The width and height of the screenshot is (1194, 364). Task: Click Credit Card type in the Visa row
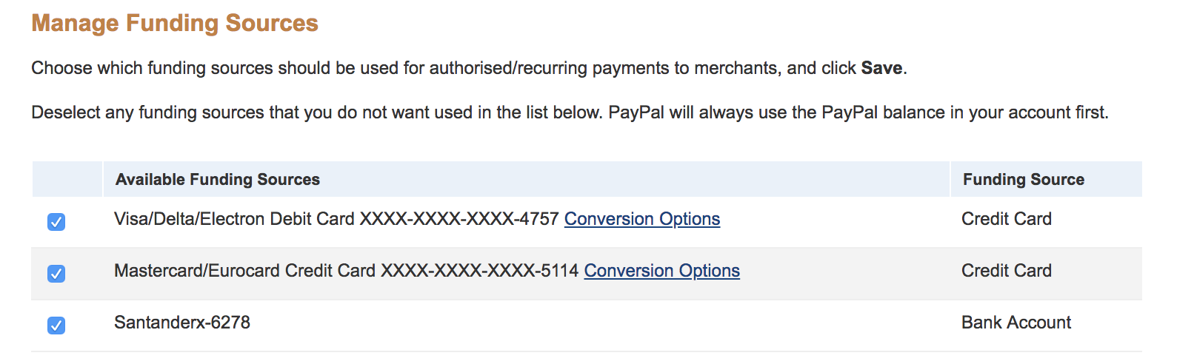(x=1006, y=220)
